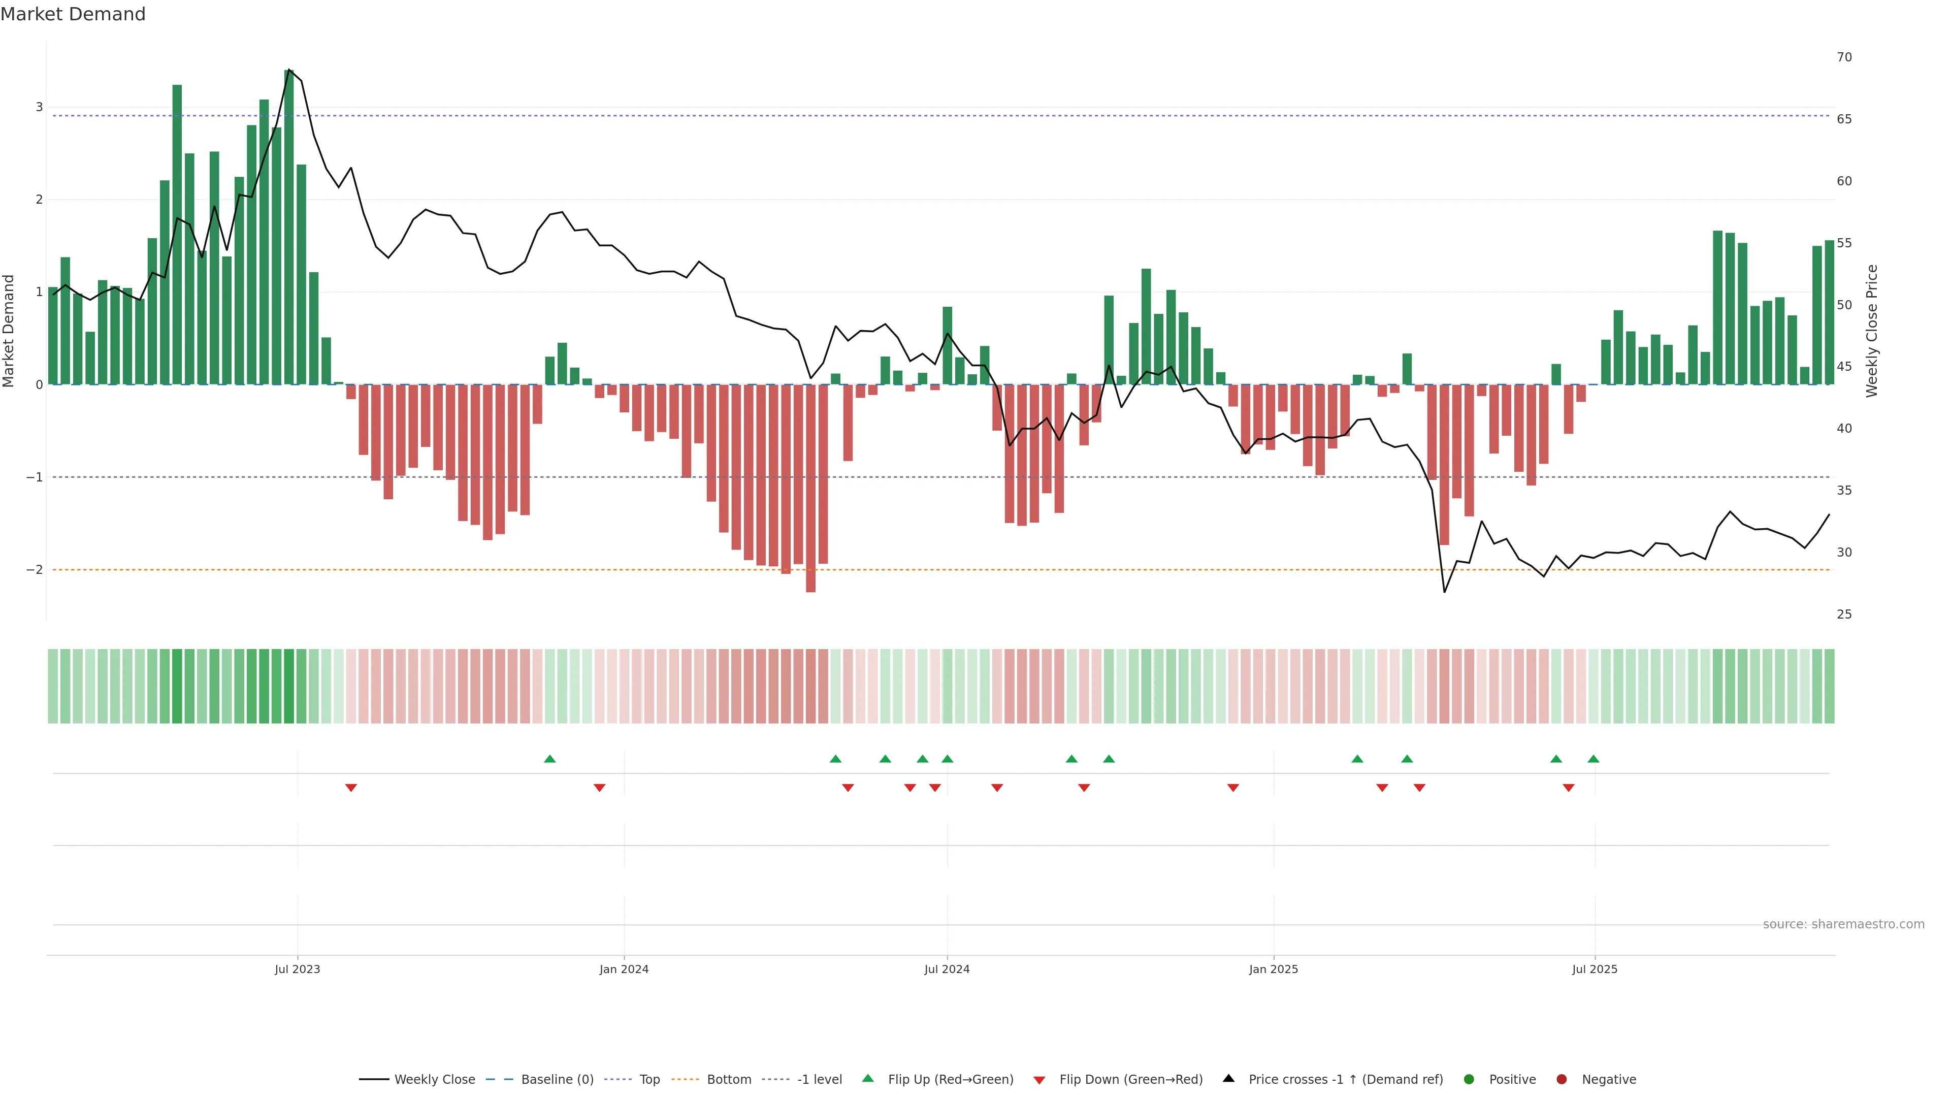Click the first red flip-down triangle after Jul 2023
Viewport: 1950px width, 1097px height.
350,788
